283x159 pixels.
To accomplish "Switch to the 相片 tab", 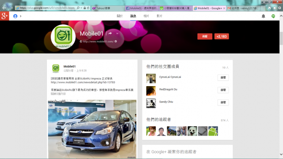I will click(x=146, y=16).
